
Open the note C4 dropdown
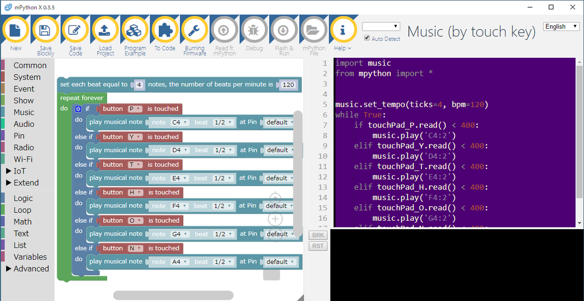click(x=179, y=122)
